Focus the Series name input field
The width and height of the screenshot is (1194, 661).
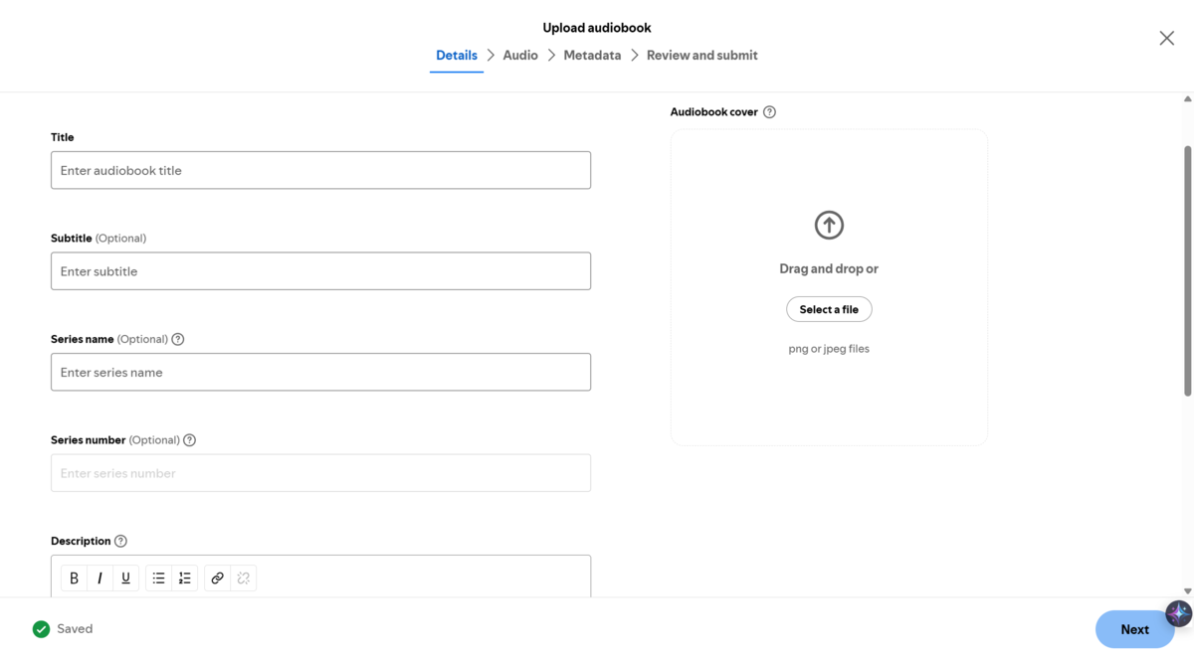320,372
